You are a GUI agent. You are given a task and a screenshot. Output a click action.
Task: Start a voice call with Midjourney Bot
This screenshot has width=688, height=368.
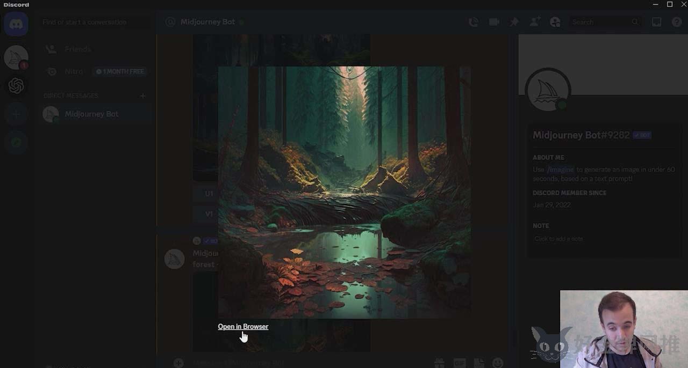tap(473, 22)
